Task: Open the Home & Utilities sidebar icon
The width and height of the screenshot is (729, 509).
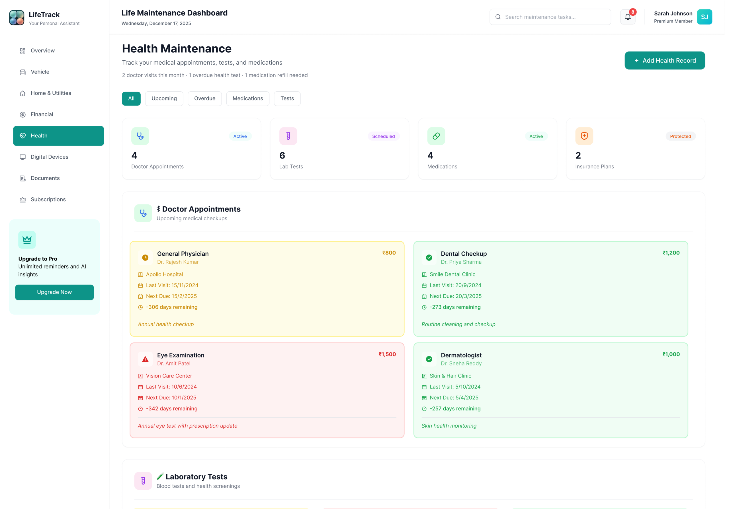Action: tap(22, 93)
